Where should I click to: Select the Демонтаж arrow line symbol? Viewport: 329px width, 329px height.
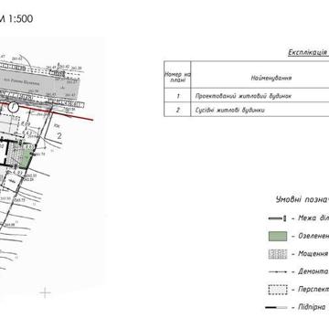278,271
